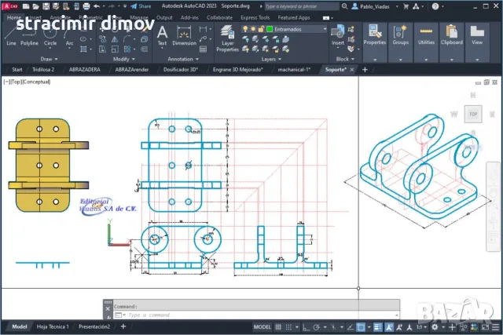503x335 pixels.
Task: Open the Hoja Técnica 1 layout tab
Action: tap(53, 326)
